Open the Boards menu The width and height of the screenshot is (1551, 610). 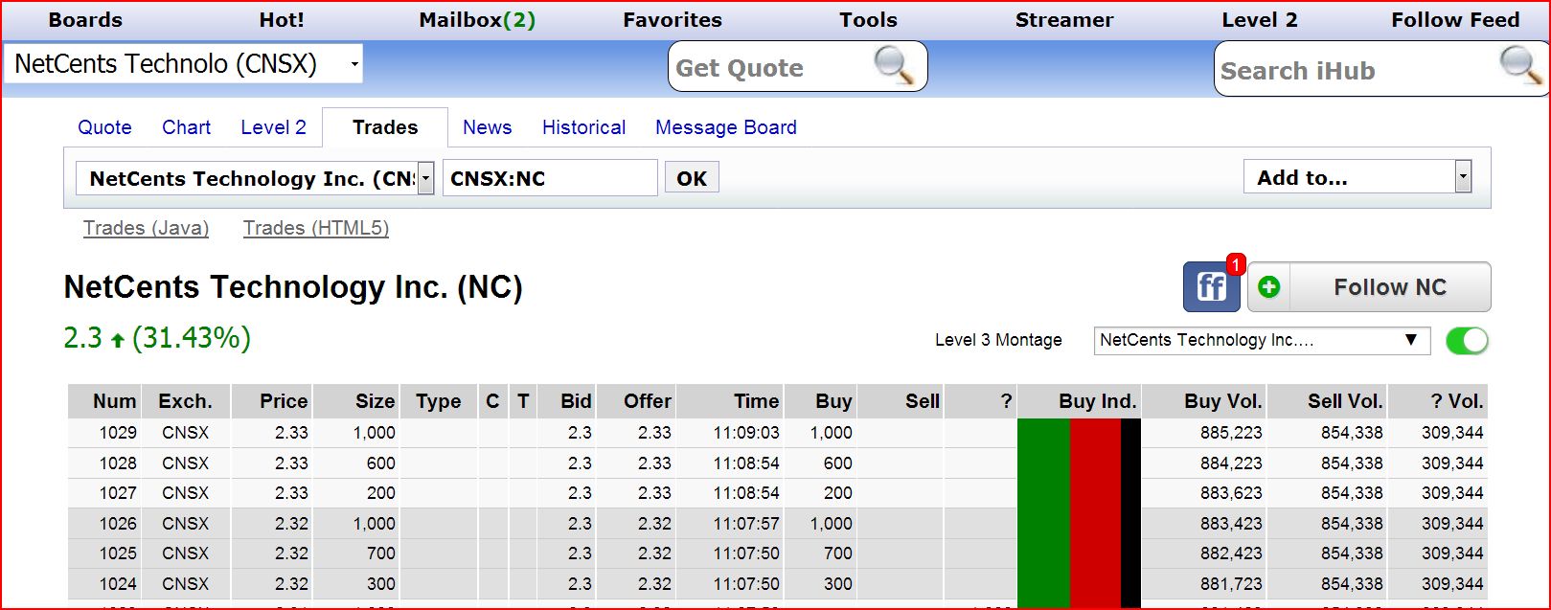(x=85, y=20)
